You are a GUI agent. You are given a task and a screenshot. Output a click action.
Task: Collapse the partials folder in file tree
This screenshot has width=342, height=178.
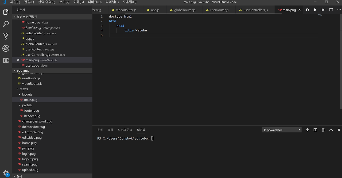(x=27, y=105)
